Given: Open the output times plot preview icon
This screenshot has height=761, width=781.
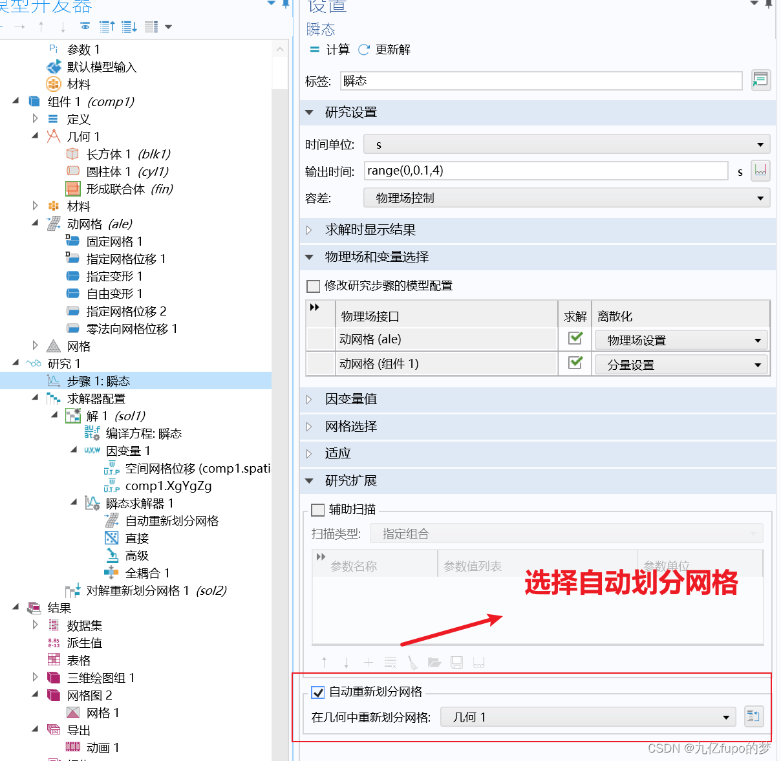Looking at the screenshot, I should click(760, 171).
